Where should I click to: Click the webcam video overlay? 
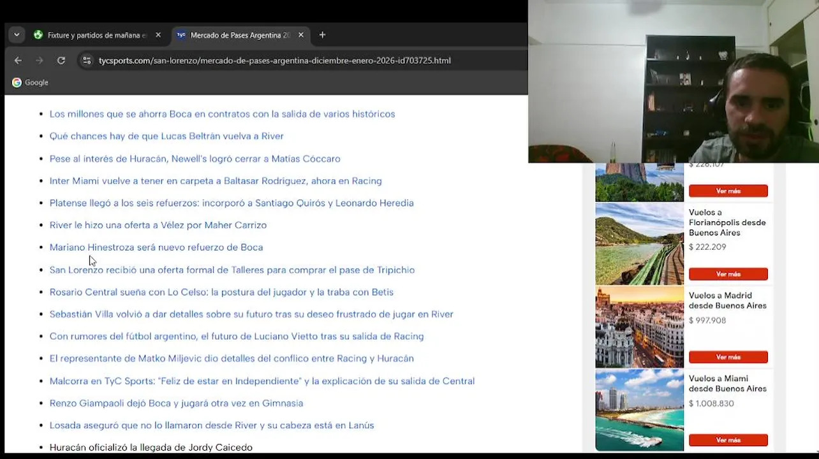pyautogui.click(x=674, y=82)
